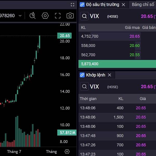Open the time axis settings hexagon icon
This screenshot has height=156, width=156.
pos(67,152)
